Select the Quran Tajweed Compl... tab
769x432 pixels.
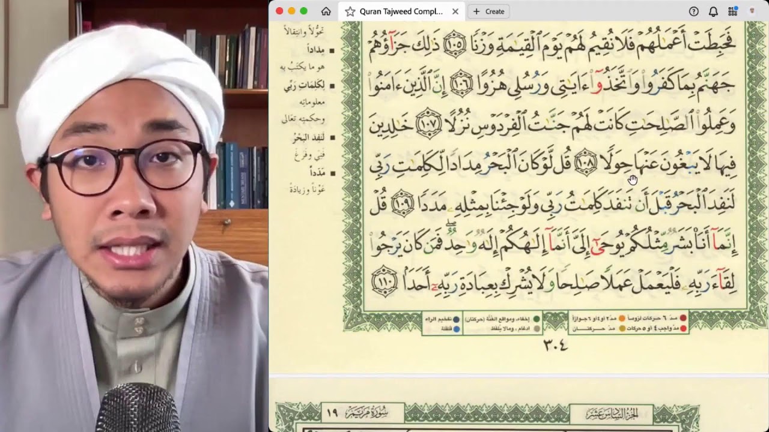(401, 11)
